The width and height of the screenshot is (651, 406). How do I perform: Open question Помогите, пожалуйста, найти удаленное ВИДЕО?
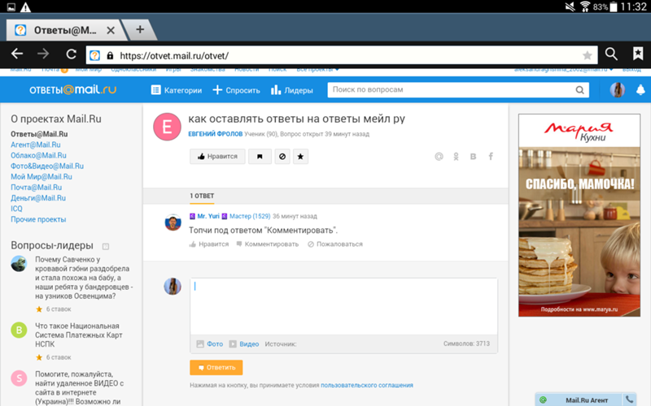[79, 388]
